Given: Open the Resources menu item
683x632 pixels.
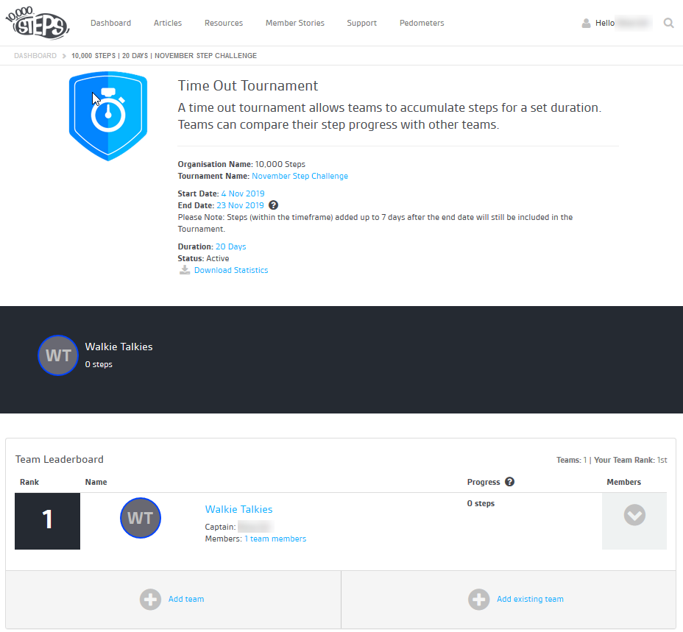Looking at the screenshot, I should pyautogui.click(x=224, y=23).
